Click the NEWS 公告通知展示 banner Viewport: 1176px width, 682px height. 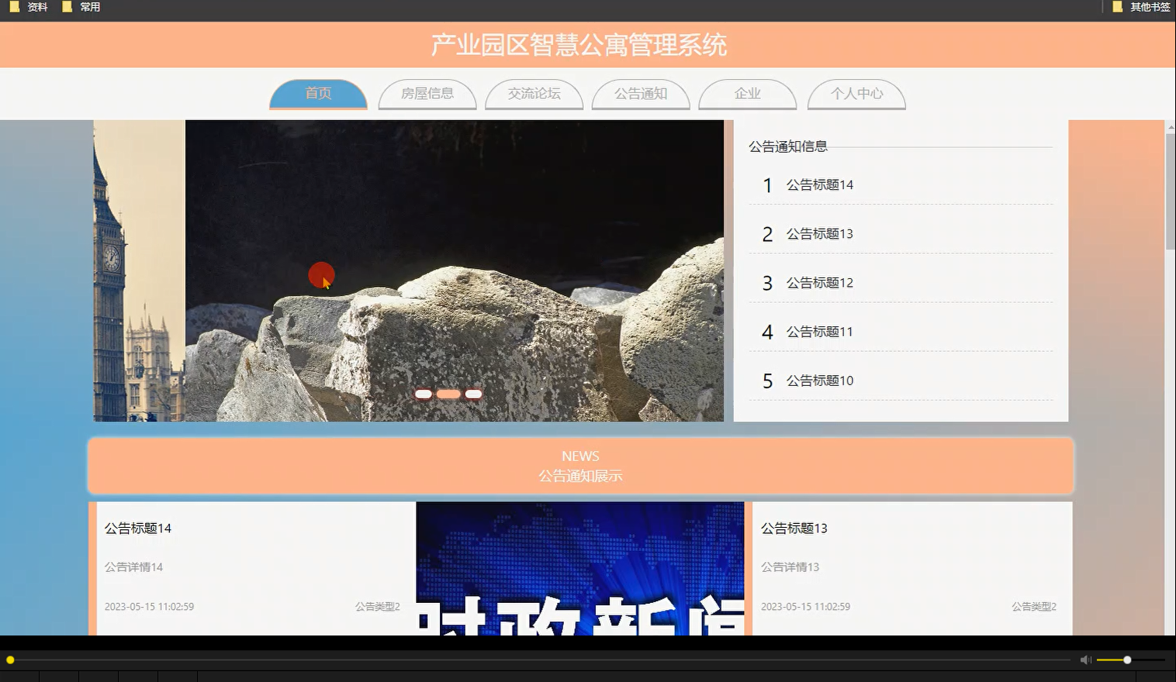[580, 465]
